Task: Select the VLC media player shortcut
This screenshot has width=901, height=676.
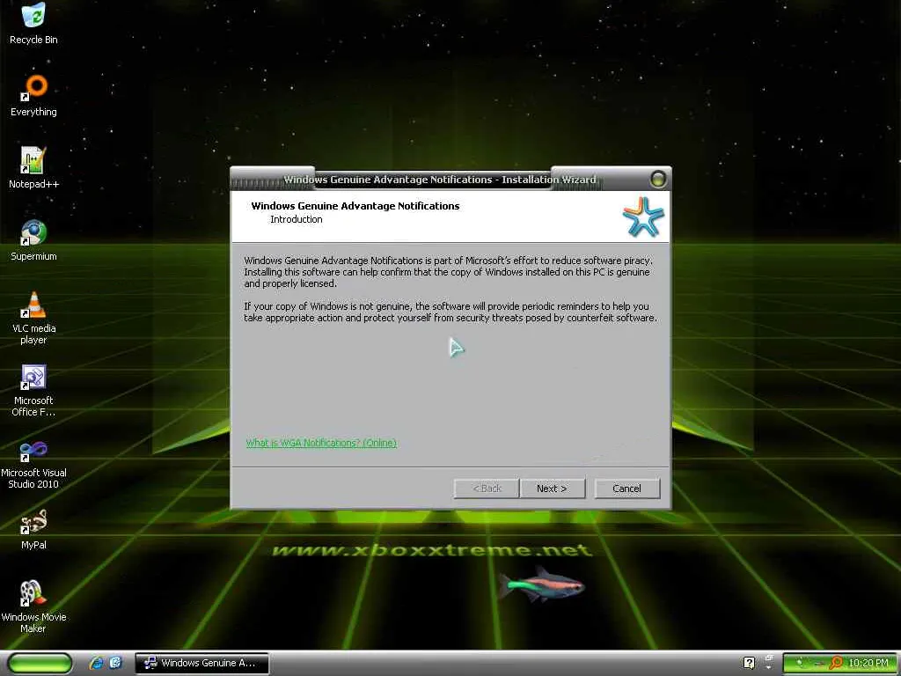Action: click(33, 318)
